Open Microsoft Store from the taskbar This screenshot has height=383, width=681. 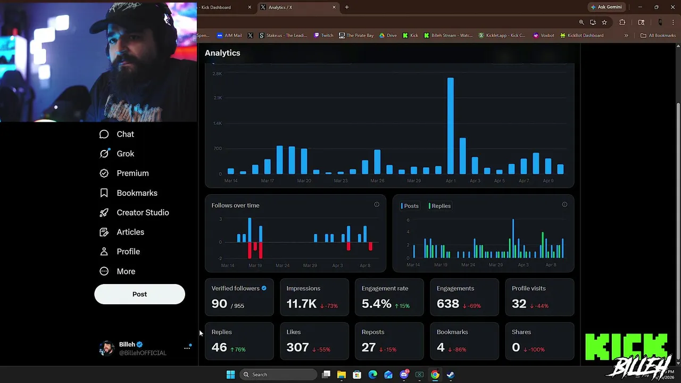(x=357, y=374)
